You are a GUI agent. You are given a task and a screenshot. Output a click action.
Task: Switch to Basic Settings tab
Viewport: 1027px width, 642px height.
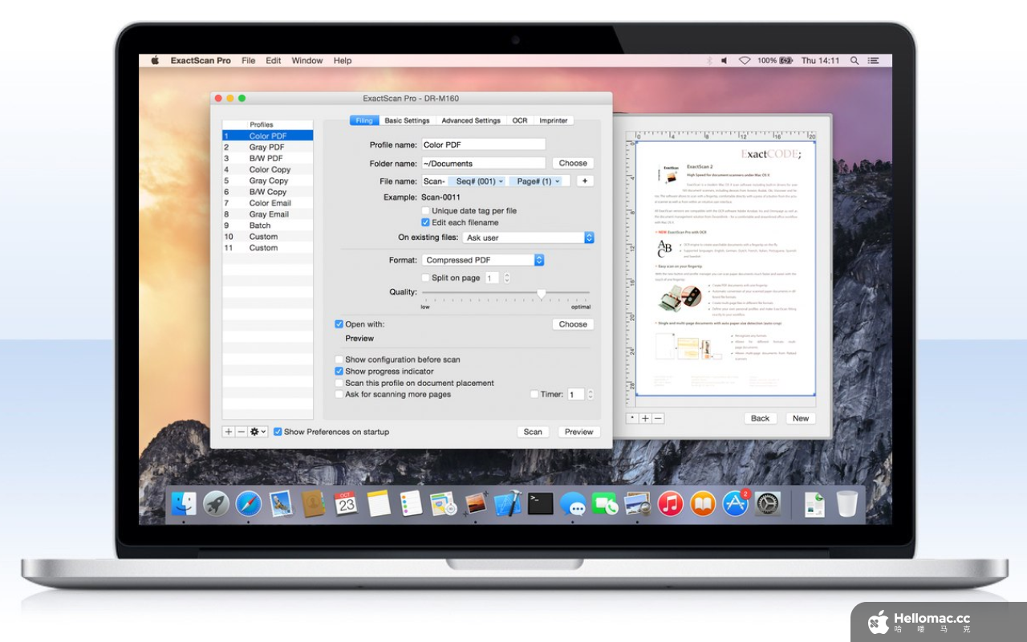(407, 120)
